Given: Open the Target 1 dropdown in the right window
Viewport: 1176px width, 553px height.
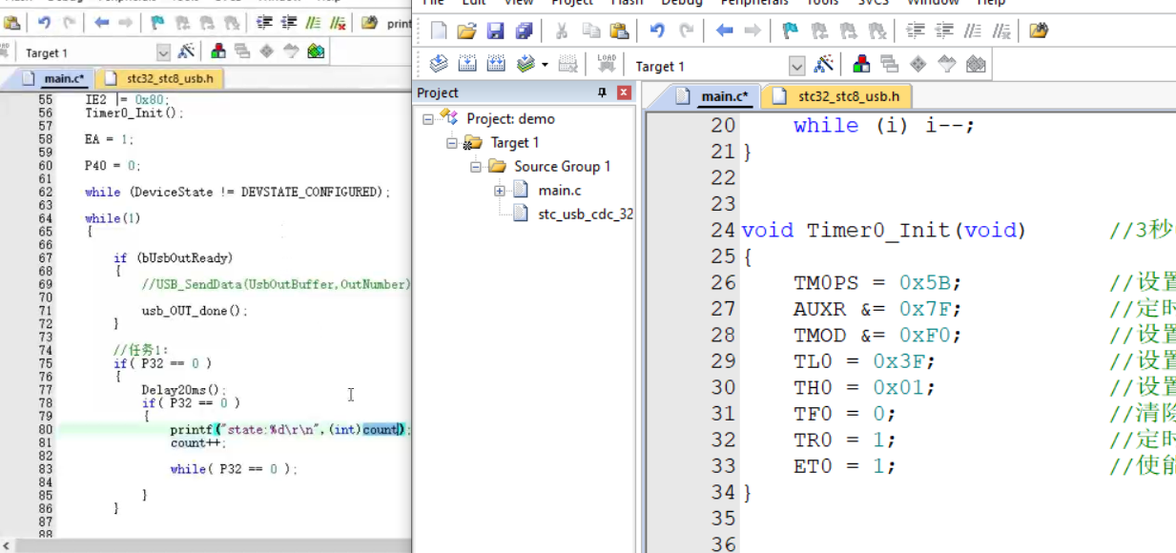Looking at the screenshot, I should tap(797, 66).
